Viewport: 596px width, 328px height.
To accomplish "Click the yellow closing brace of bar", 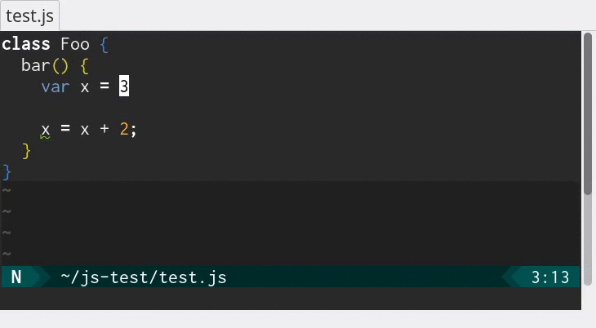I will click(26, 150).
